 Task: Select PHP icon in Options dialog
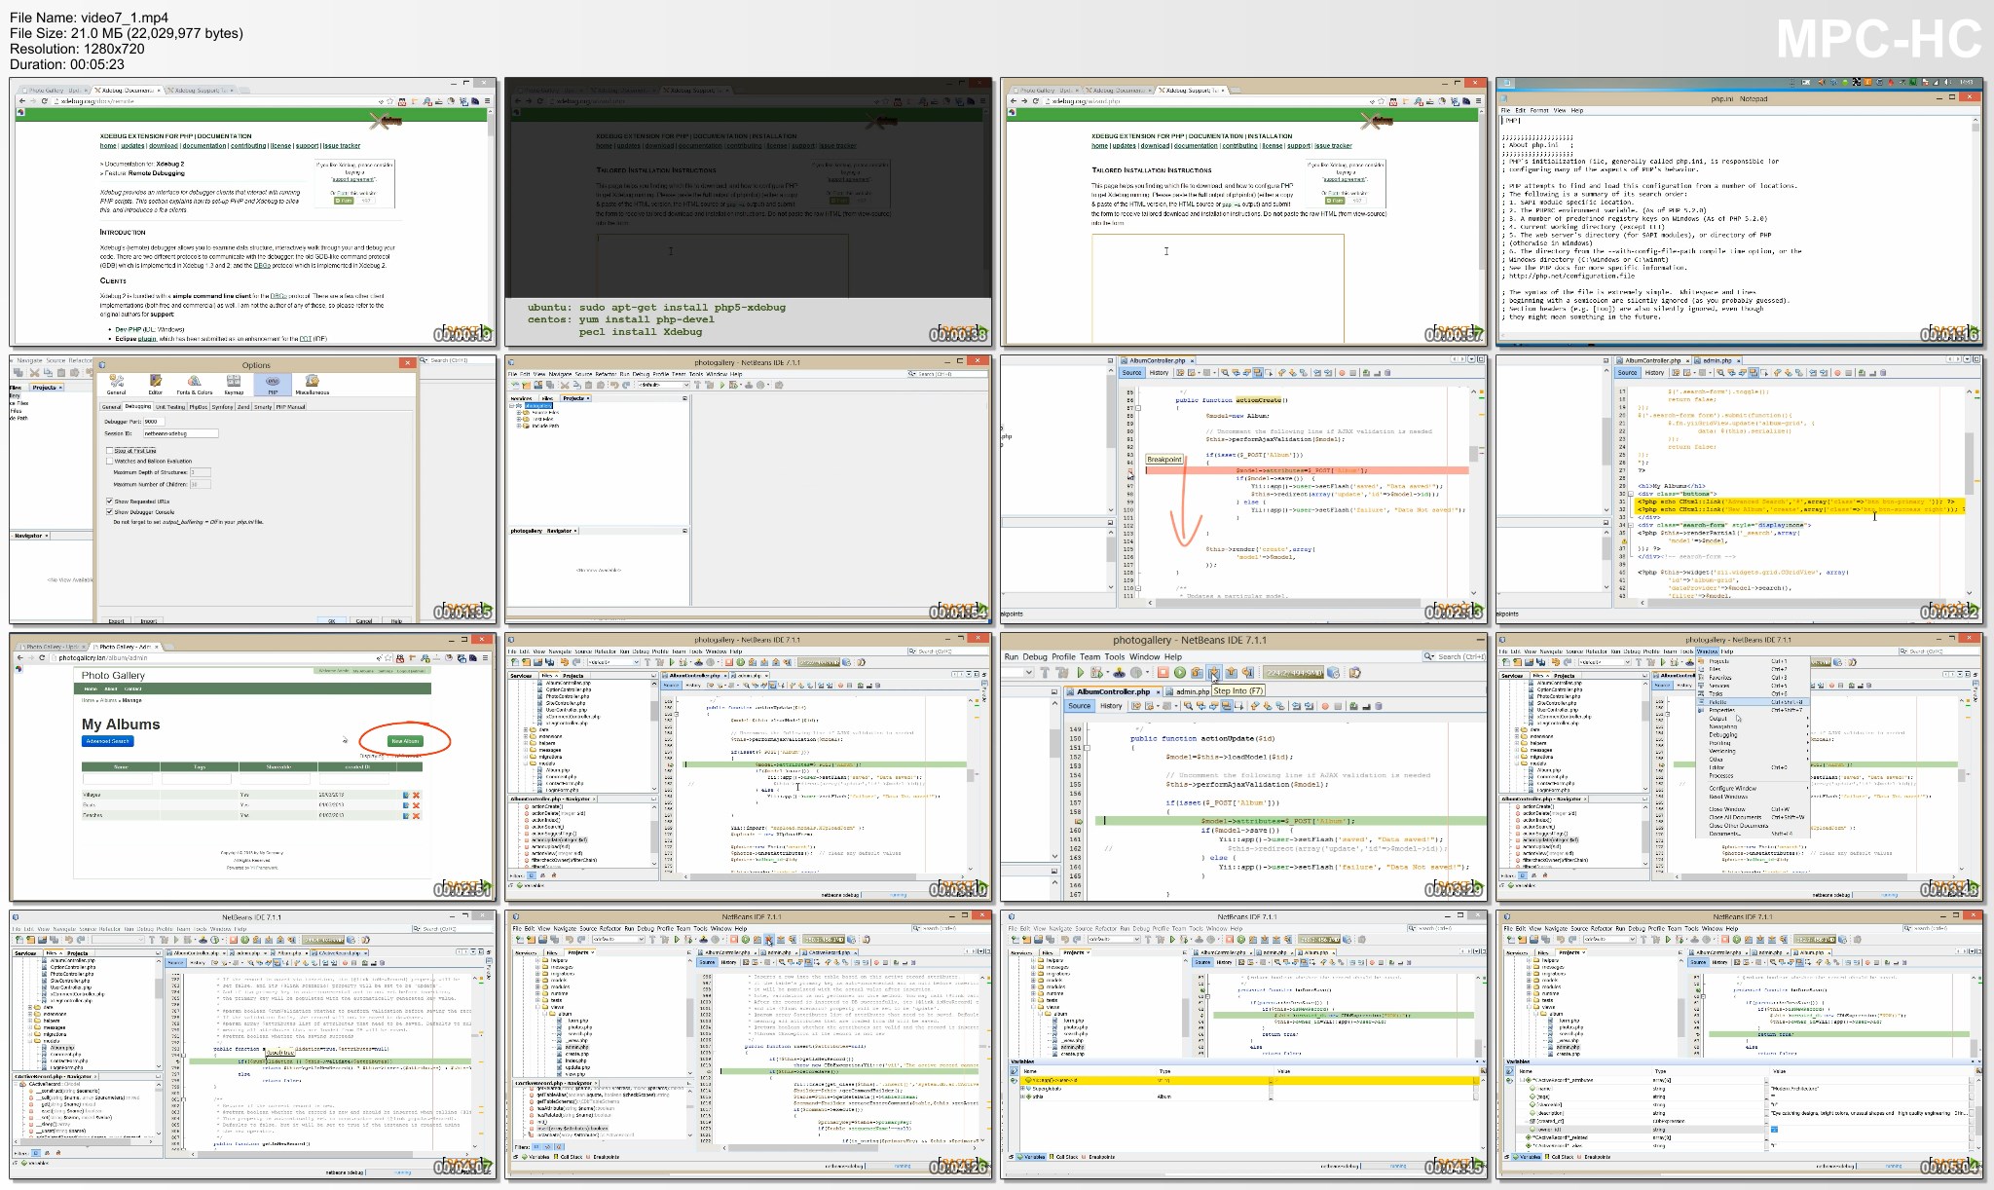[273, 384]
